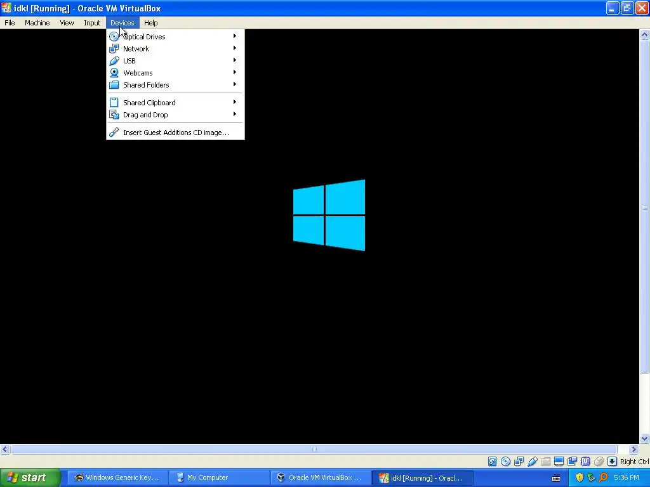Click the on-screen keyboard taskbar icon
This screenshot has width=650, height=487.
(556, 478)
